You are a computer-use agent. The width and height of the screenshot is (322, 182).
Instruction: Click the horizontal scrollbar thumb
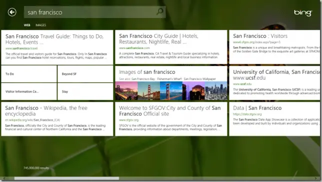[x=66, y=178]
